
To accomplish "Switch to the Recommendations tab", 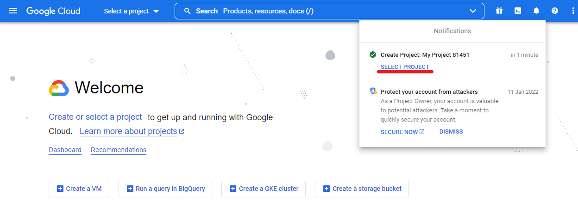I will 119,150.
